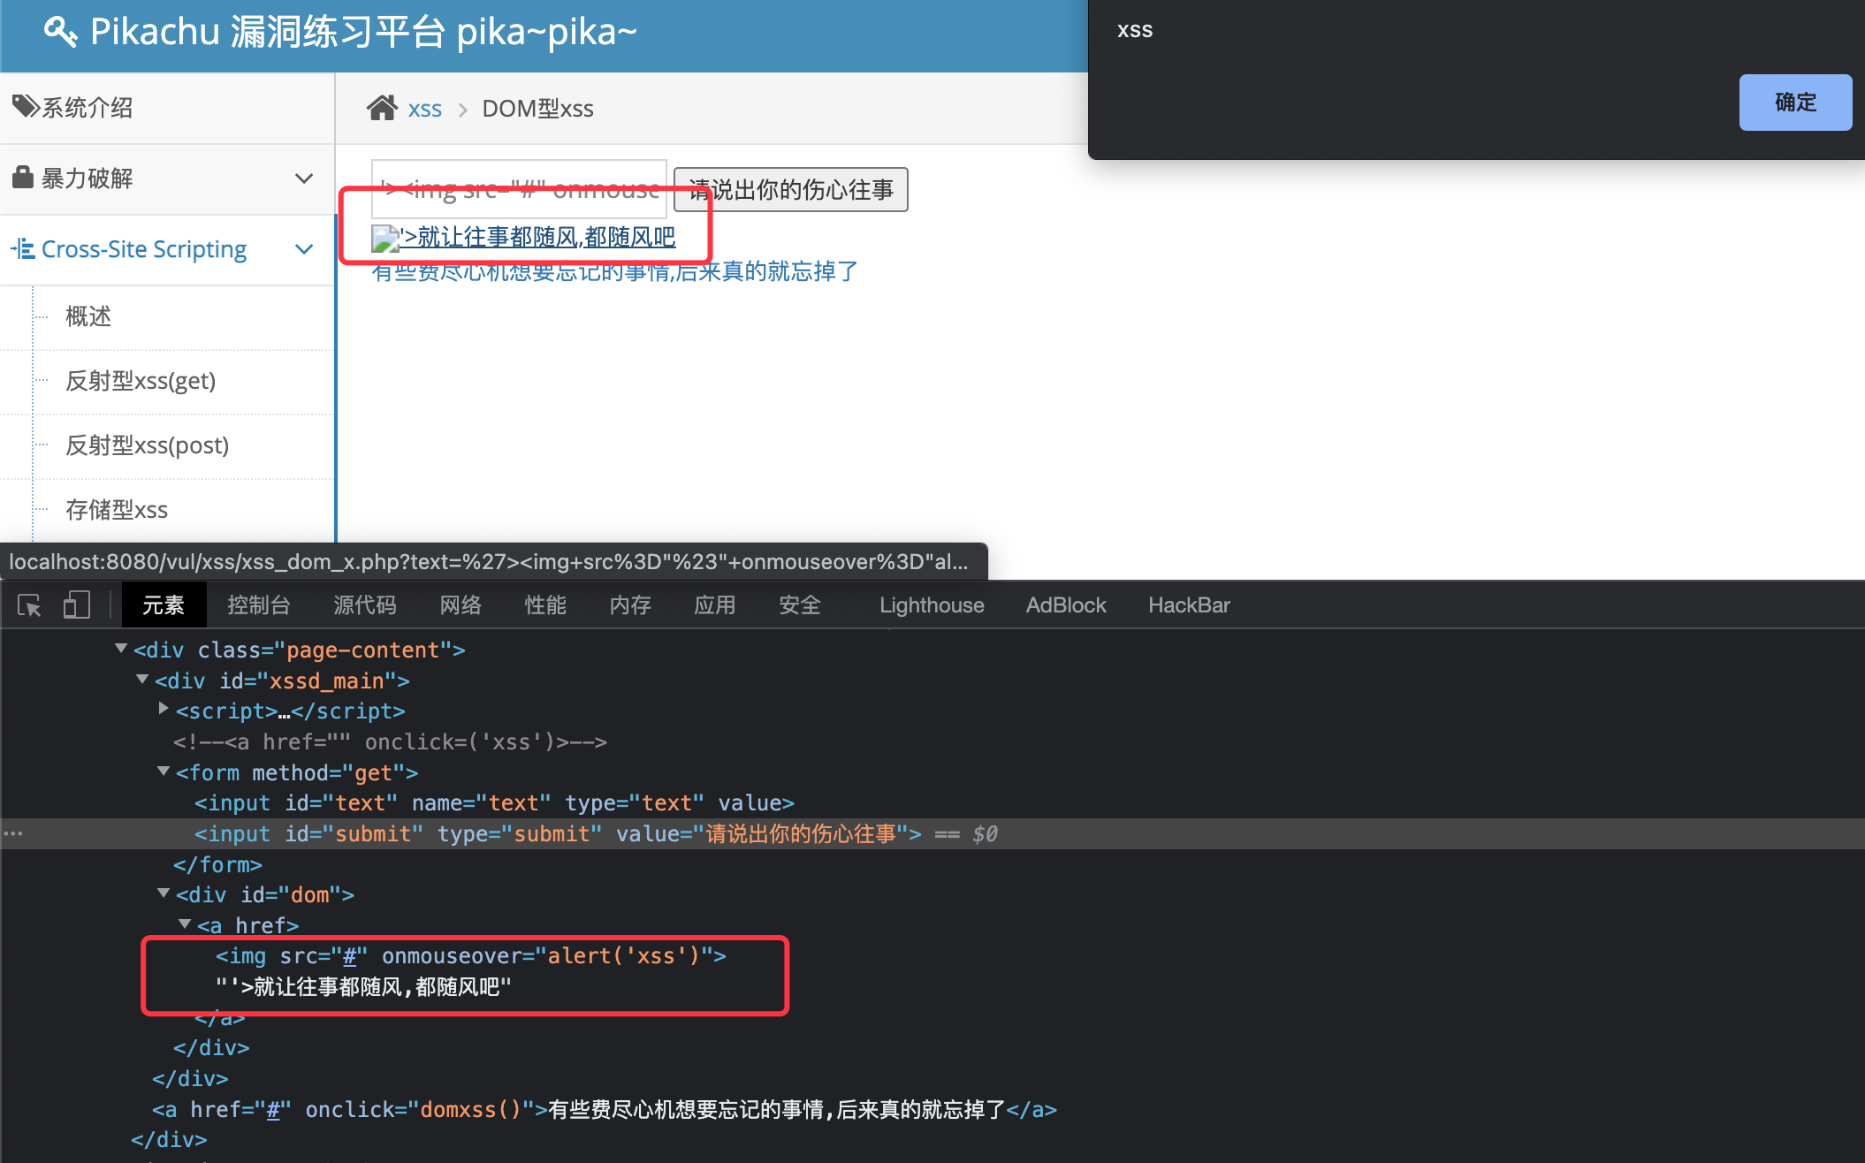Collapse the Cross-Site Scripting chevron
Viewport: 1865px width, 1163px height.
[x=304, y=249]
